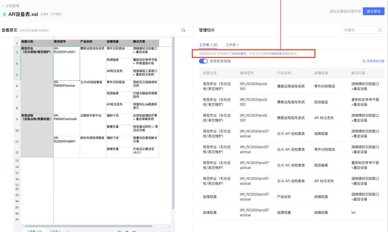The height and width of the screenshot is (232, 388).
Task: Select the int cell in the last slice row
Action: point(353,213)
